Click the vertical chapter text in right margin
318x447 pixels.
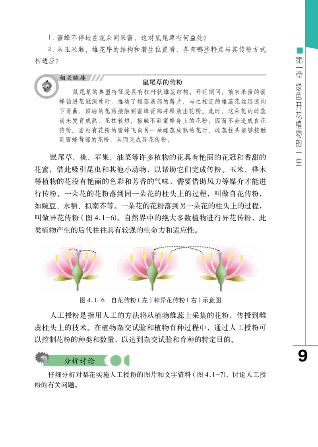pos(302,68)
